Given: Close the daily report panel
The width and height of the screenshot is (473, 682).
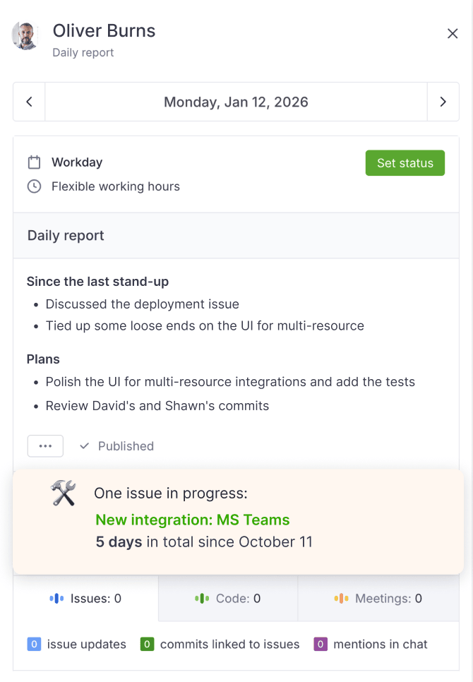Looking at the screenshot, I should tap(453, 34).
